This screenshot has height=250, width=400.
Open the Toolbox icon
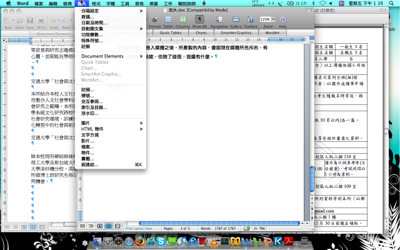point(251,19)
